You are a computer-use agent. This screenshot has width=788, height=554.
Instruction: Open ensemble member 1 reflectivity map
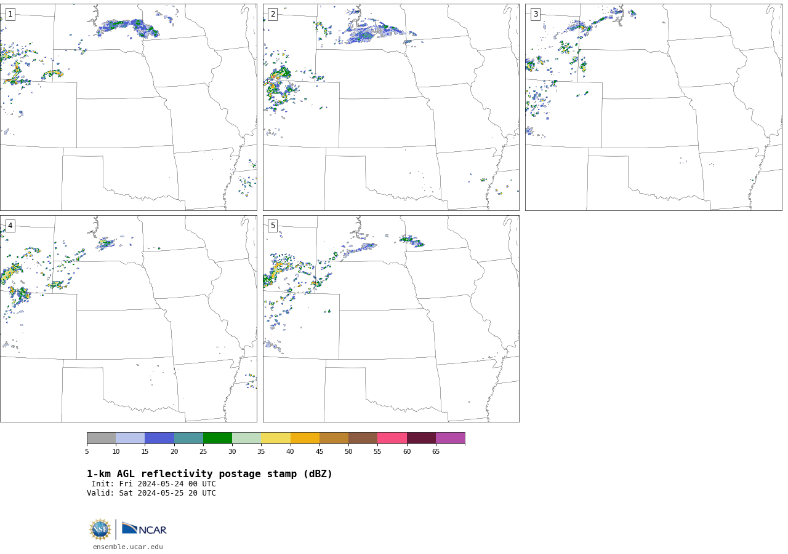pos(128,107)
